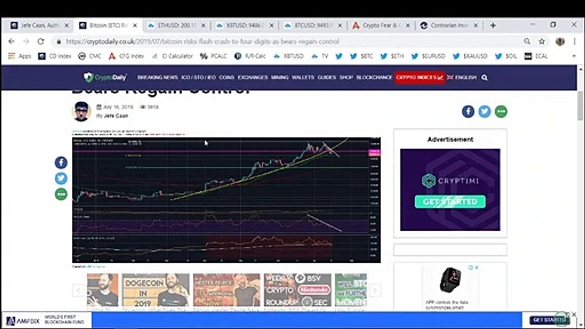585x329 pixels.
Task: Open the Dogecoin in 2019 video thumbnail
Action: [x=155, y=290]
